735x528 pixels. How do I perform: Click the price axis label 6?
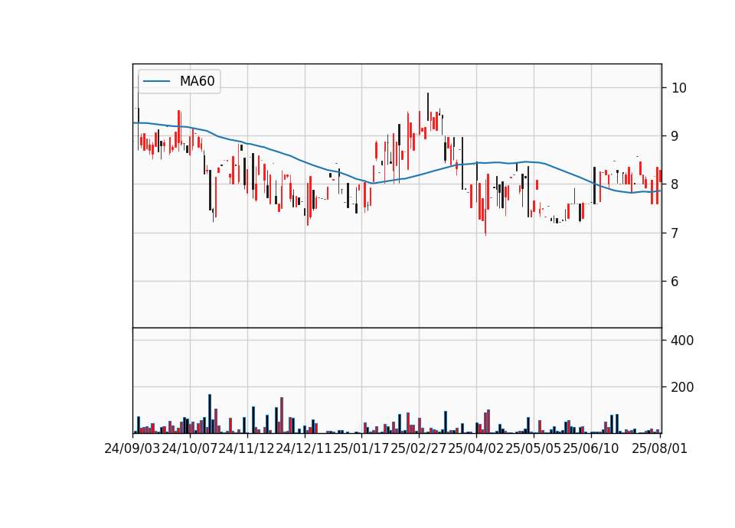675,281
